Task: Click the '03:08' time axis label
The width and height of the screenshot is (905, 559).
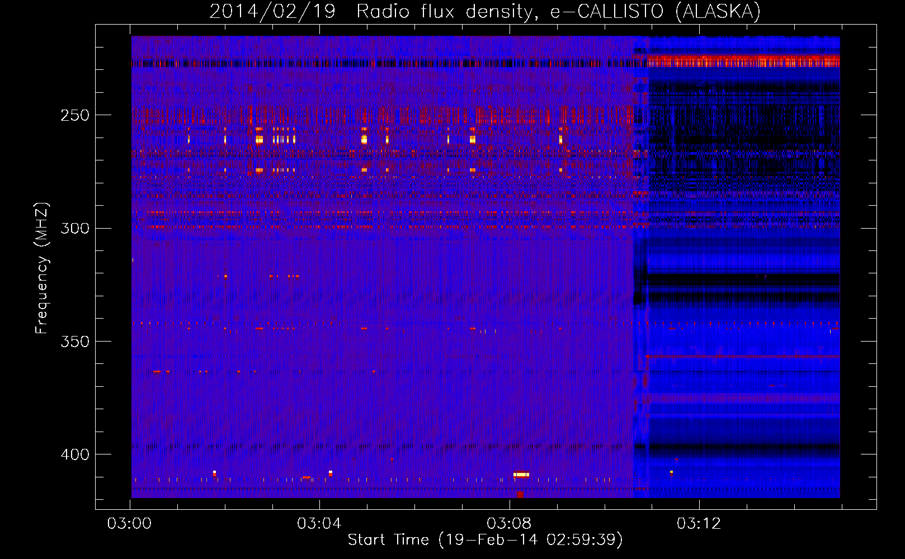Action: coord(509,524)
